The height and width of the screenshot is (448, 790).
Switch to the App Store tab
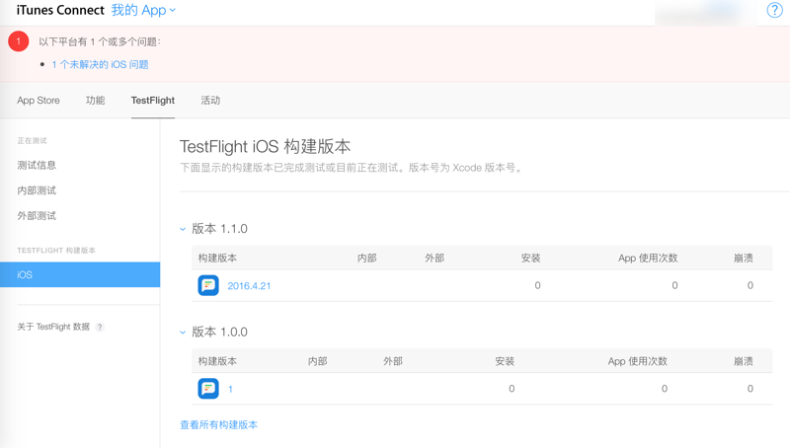point(39,101)
